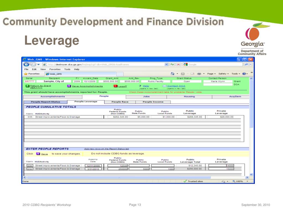
Task: Click the purple S Save Accomplishments icon
Action: coord(69,86)
